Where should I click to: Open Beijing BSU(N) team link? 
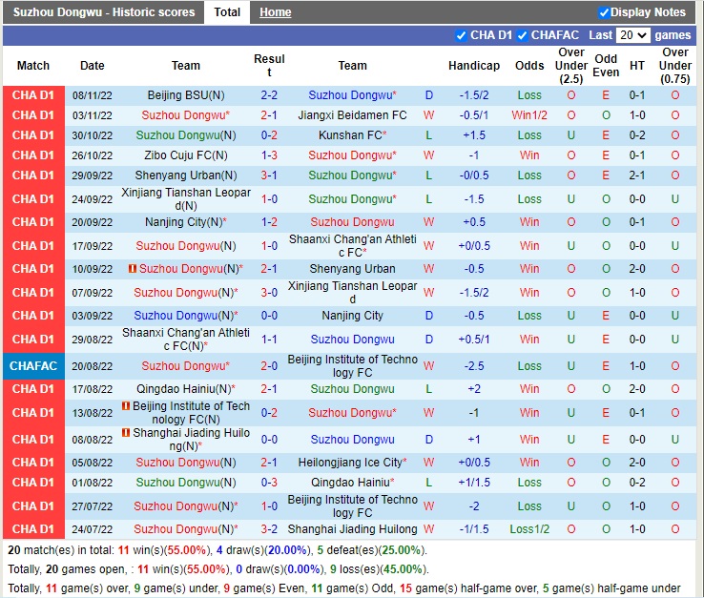pos(186,95)
